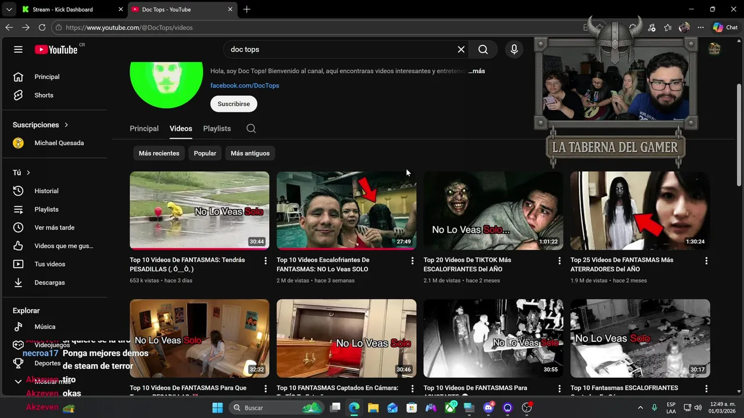Open File Explorer from the taskbar
The width and height of the screenshot is (744, 418).
pos(373,408)
